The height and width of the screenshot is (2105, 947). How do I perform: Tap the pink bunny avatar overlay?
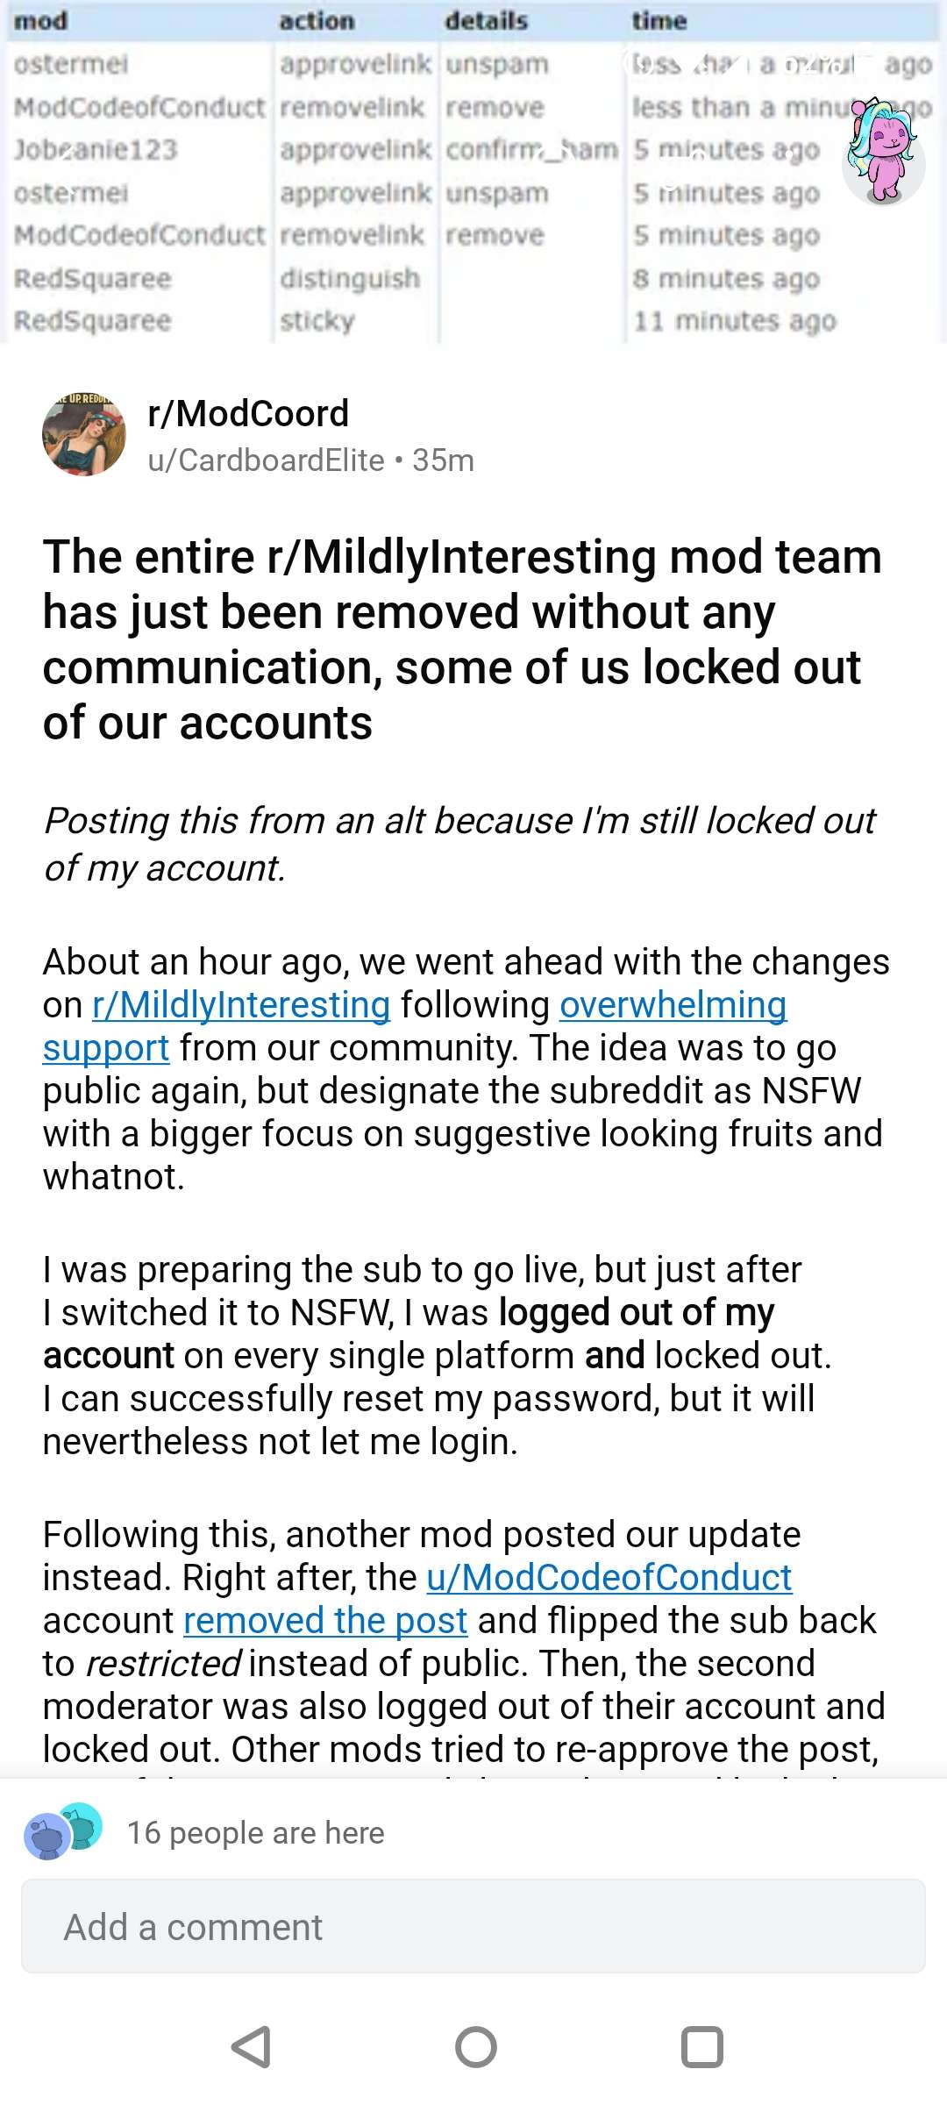tap(883, 152)
